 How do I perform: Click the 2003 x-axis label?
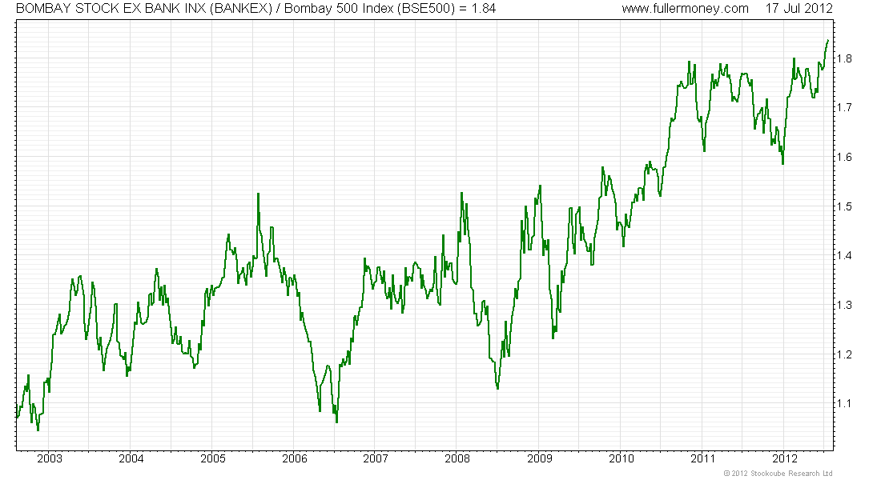pyautogui.click(x=50, y=458)
